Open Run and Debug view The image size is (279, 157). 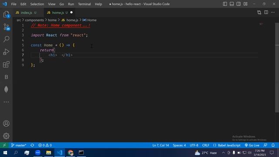pyautogui.click(x=6, y=52)
